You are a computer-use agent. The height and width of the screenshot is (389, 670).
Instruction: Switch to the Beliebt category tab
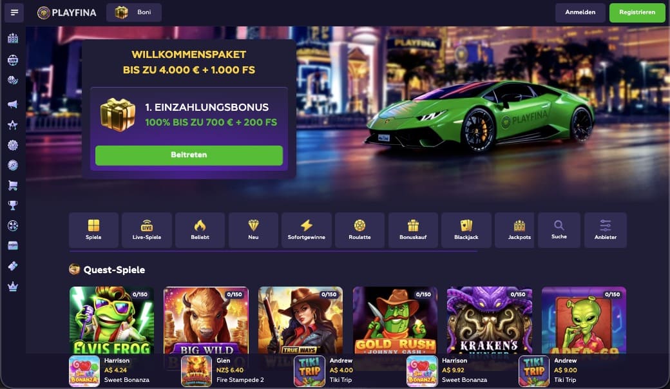click(x=200, y=230)
